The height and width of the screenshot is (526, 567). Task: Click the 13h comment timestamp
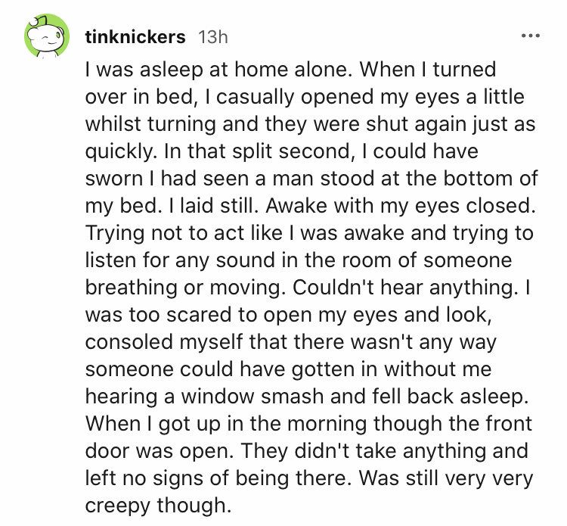point(212,36)
